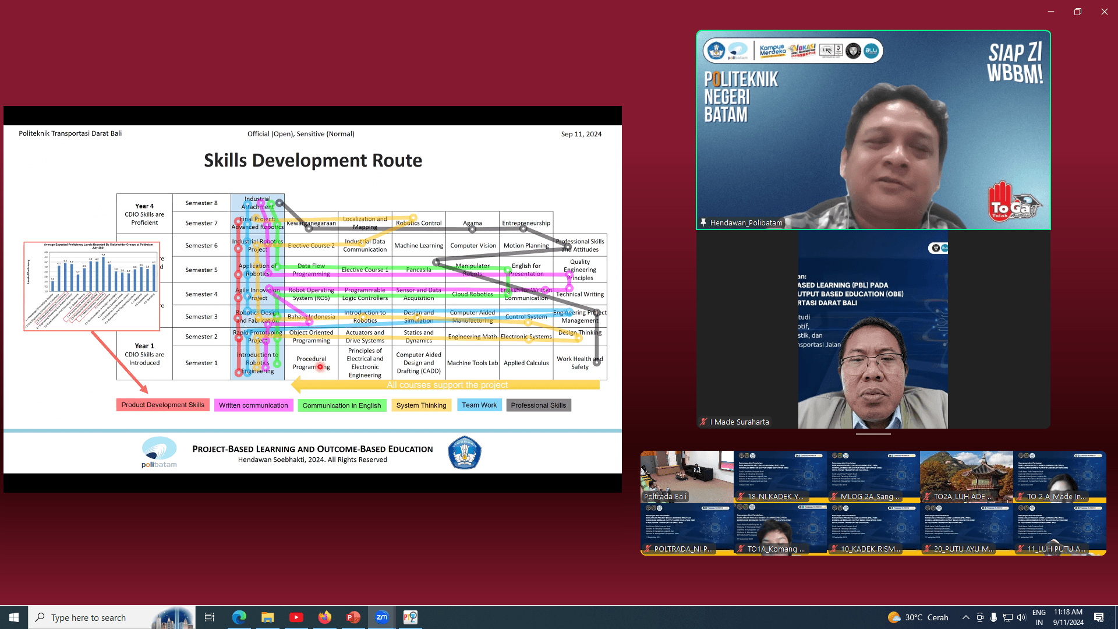Open the 30°C Cerah weather widget
The height and width of the screenshot is (629, 1118).
point(918,617)
